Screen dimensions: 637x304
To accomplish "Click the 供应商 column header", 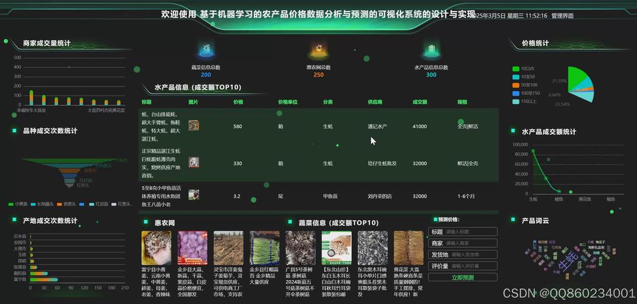I will coord(375,102).
